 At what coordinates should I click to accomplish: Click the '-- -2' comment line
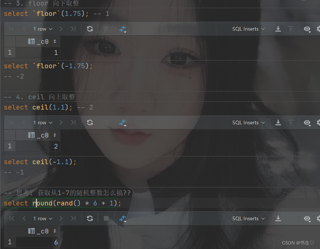[14, 76]
